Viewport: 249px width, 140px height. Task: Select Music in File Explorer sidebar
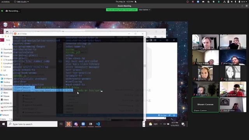(4, 93)
